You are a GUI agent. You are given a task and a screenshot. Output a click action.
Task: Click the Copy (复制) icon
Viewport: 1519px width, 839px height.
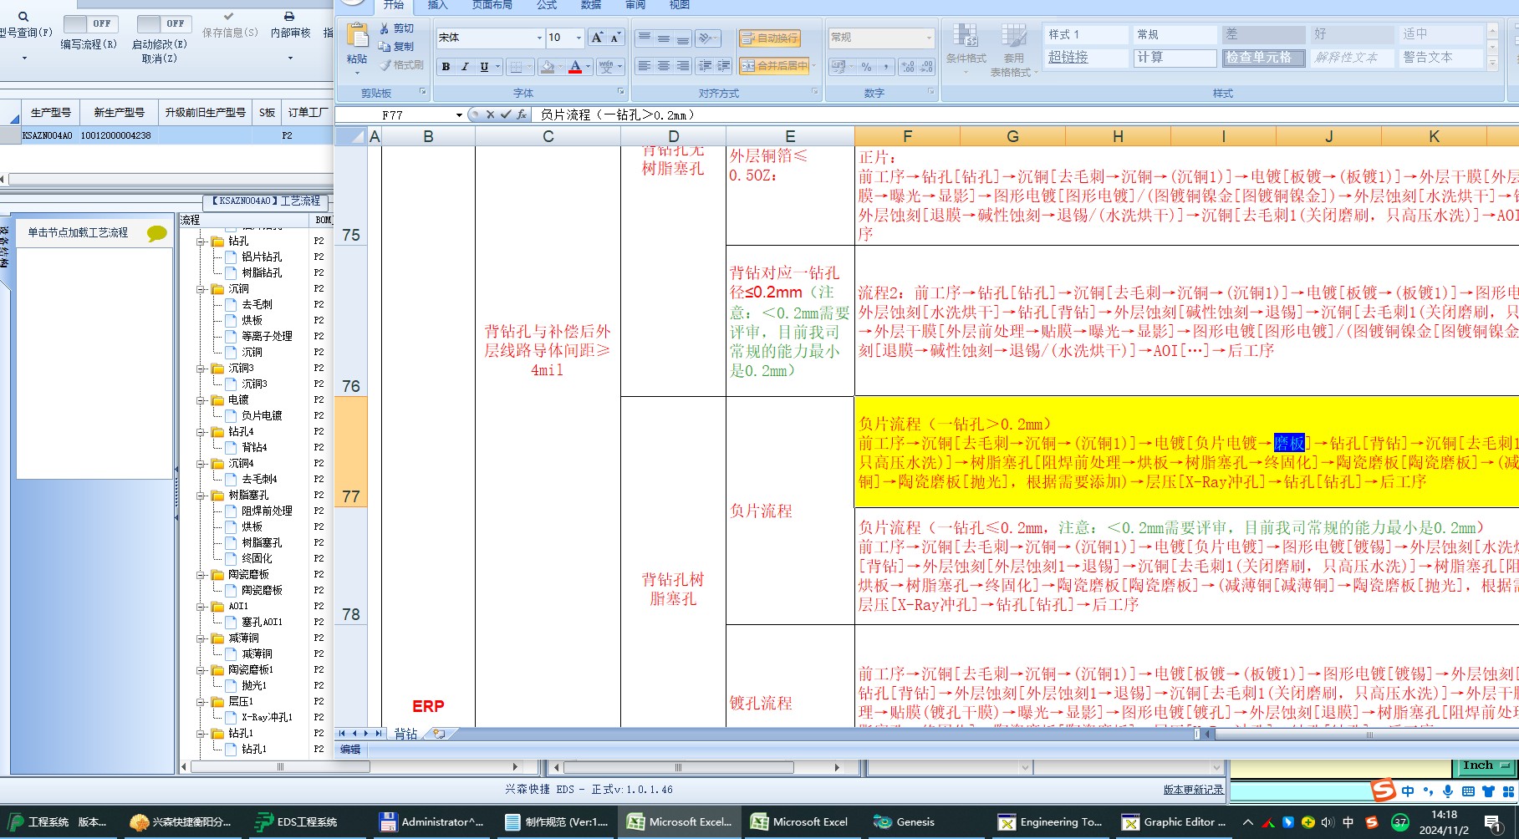tap(385, 47)
